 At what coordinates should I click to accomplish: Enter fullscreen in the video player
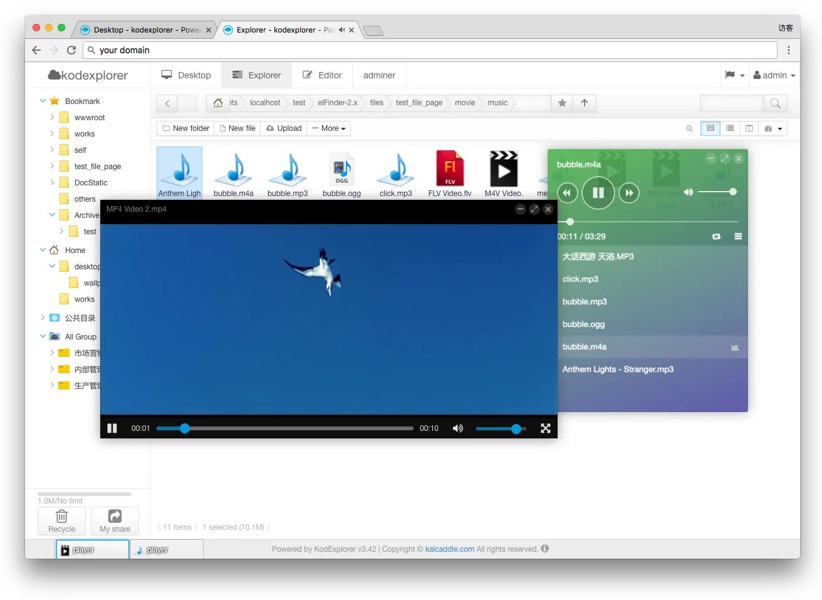pyautogui.click(x=546, y=428)
